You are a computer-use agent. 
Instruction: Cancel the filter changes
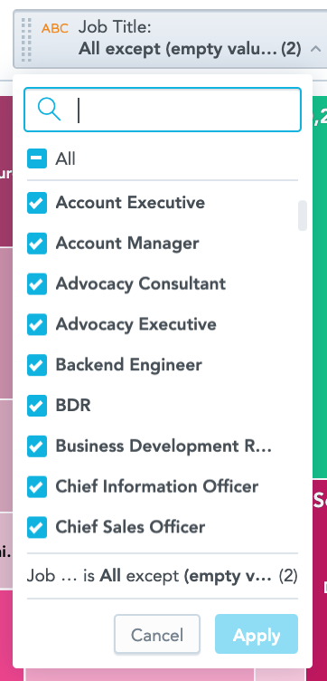tap(157, 636)
